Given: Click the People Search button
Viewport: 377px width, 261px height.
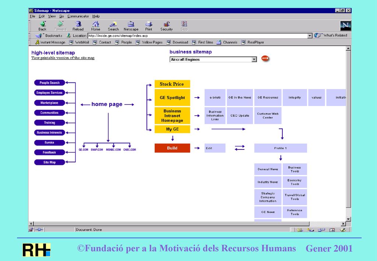Looking at the screenshot, I should coord(50,83).
